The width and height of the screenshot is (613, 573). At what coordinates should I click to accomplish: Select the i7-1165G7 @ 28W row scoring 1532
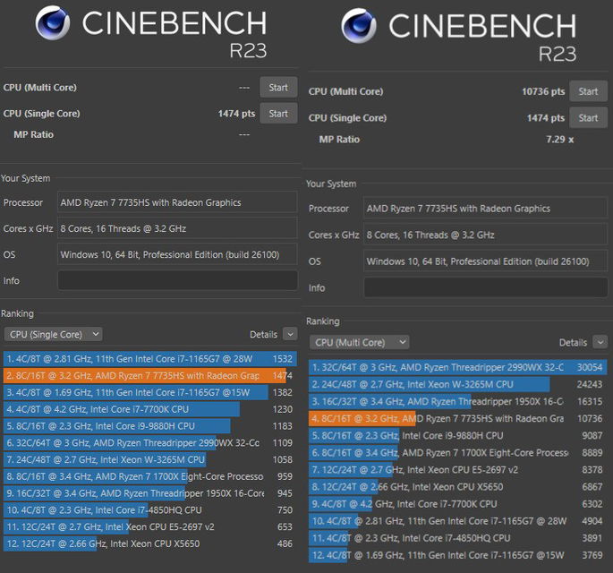149,358
